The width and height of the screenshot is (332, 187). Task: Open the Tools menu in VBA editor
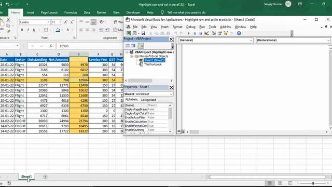(212, 27)
